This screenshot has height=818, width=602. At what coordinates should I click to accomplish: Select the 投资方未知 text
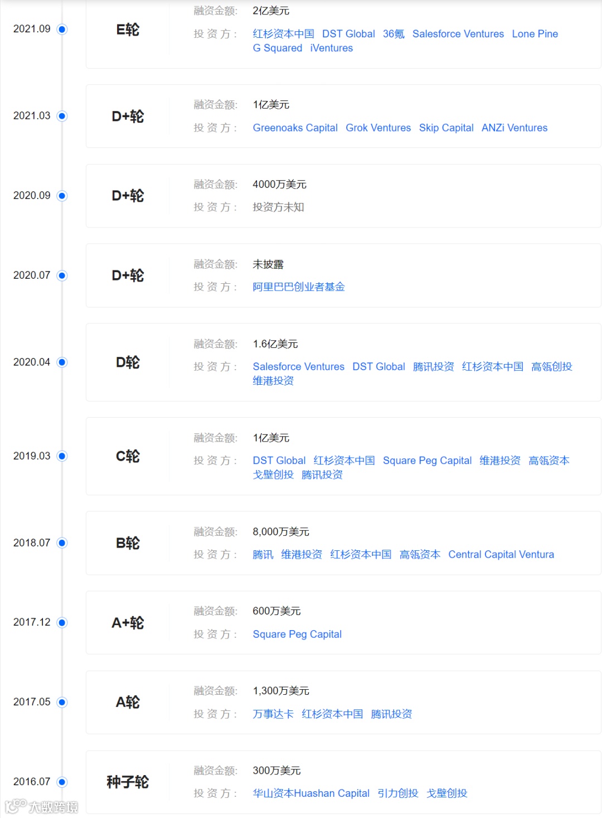coord(278,207)
